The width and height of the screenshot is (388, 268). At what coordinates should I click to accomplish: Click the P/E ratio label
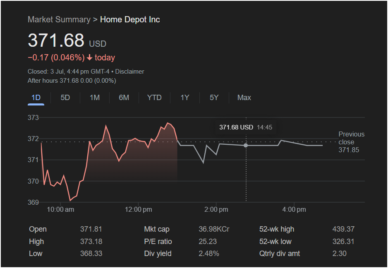158,242
